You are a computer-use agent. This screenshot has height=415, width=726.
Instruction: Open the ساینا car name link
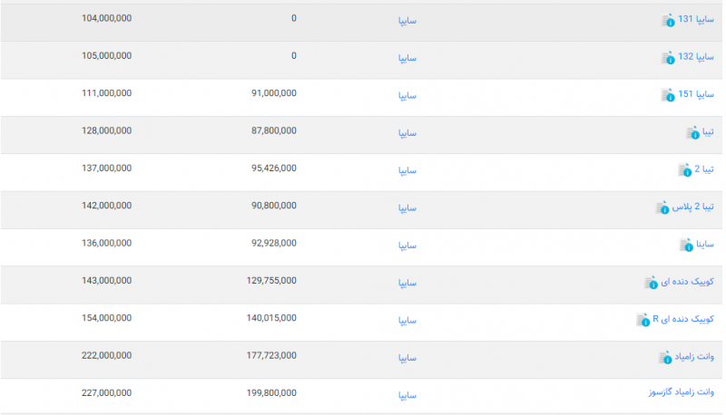705,245
